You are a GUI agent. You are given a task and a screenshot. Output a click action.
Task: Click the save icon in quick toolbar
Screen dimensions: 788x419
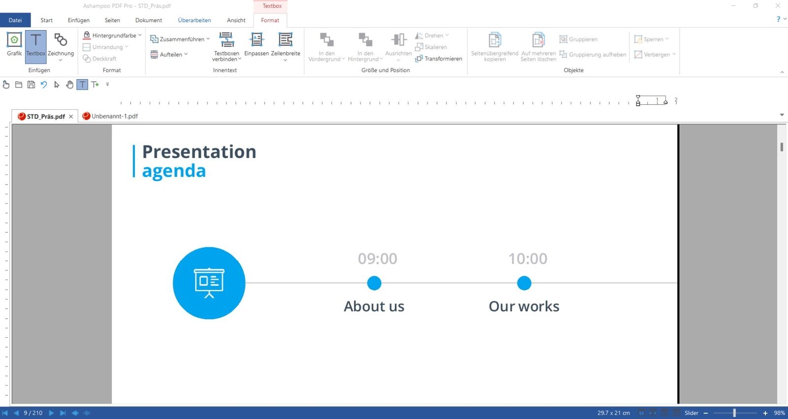coord(31,85)
